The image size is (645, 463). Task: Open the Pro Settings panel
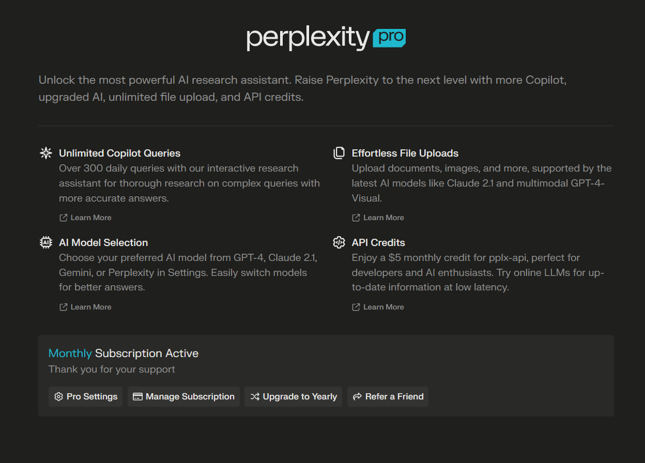[85, 396]
